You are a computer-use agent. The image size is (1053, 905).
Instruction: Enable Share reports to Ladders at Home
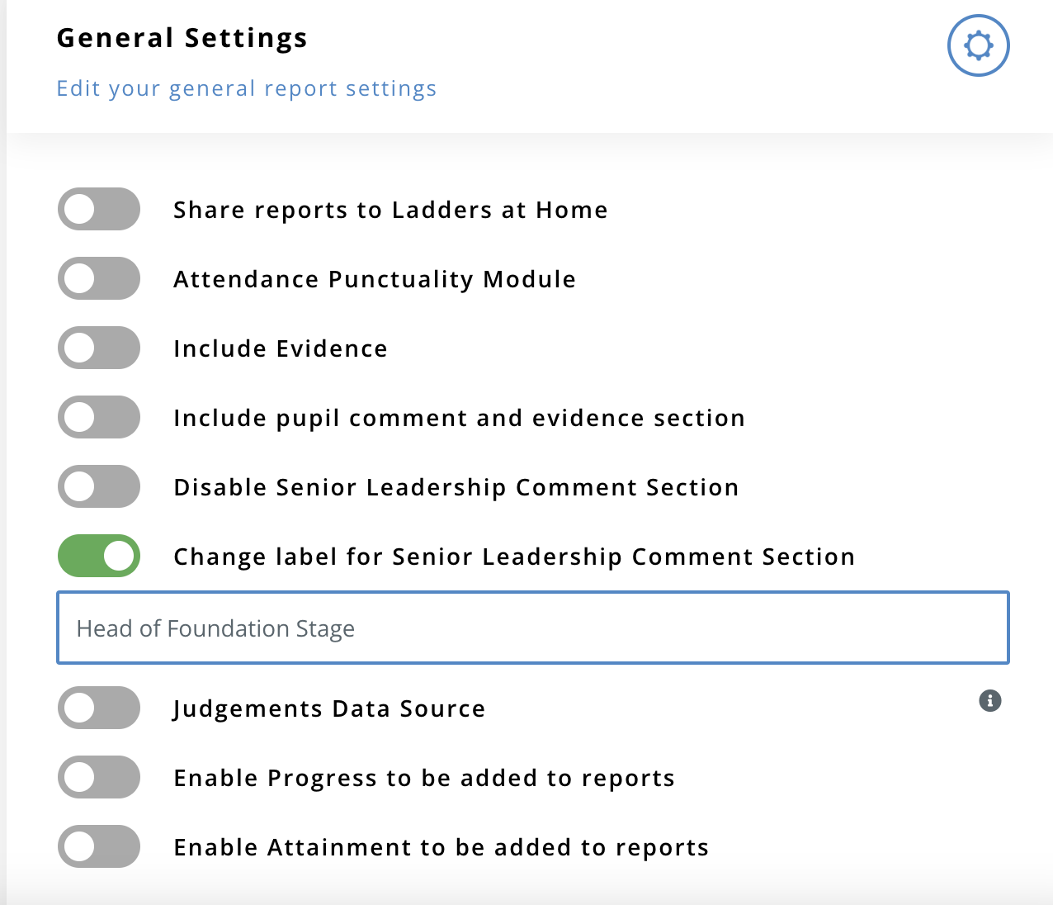[x=99, y=209]
